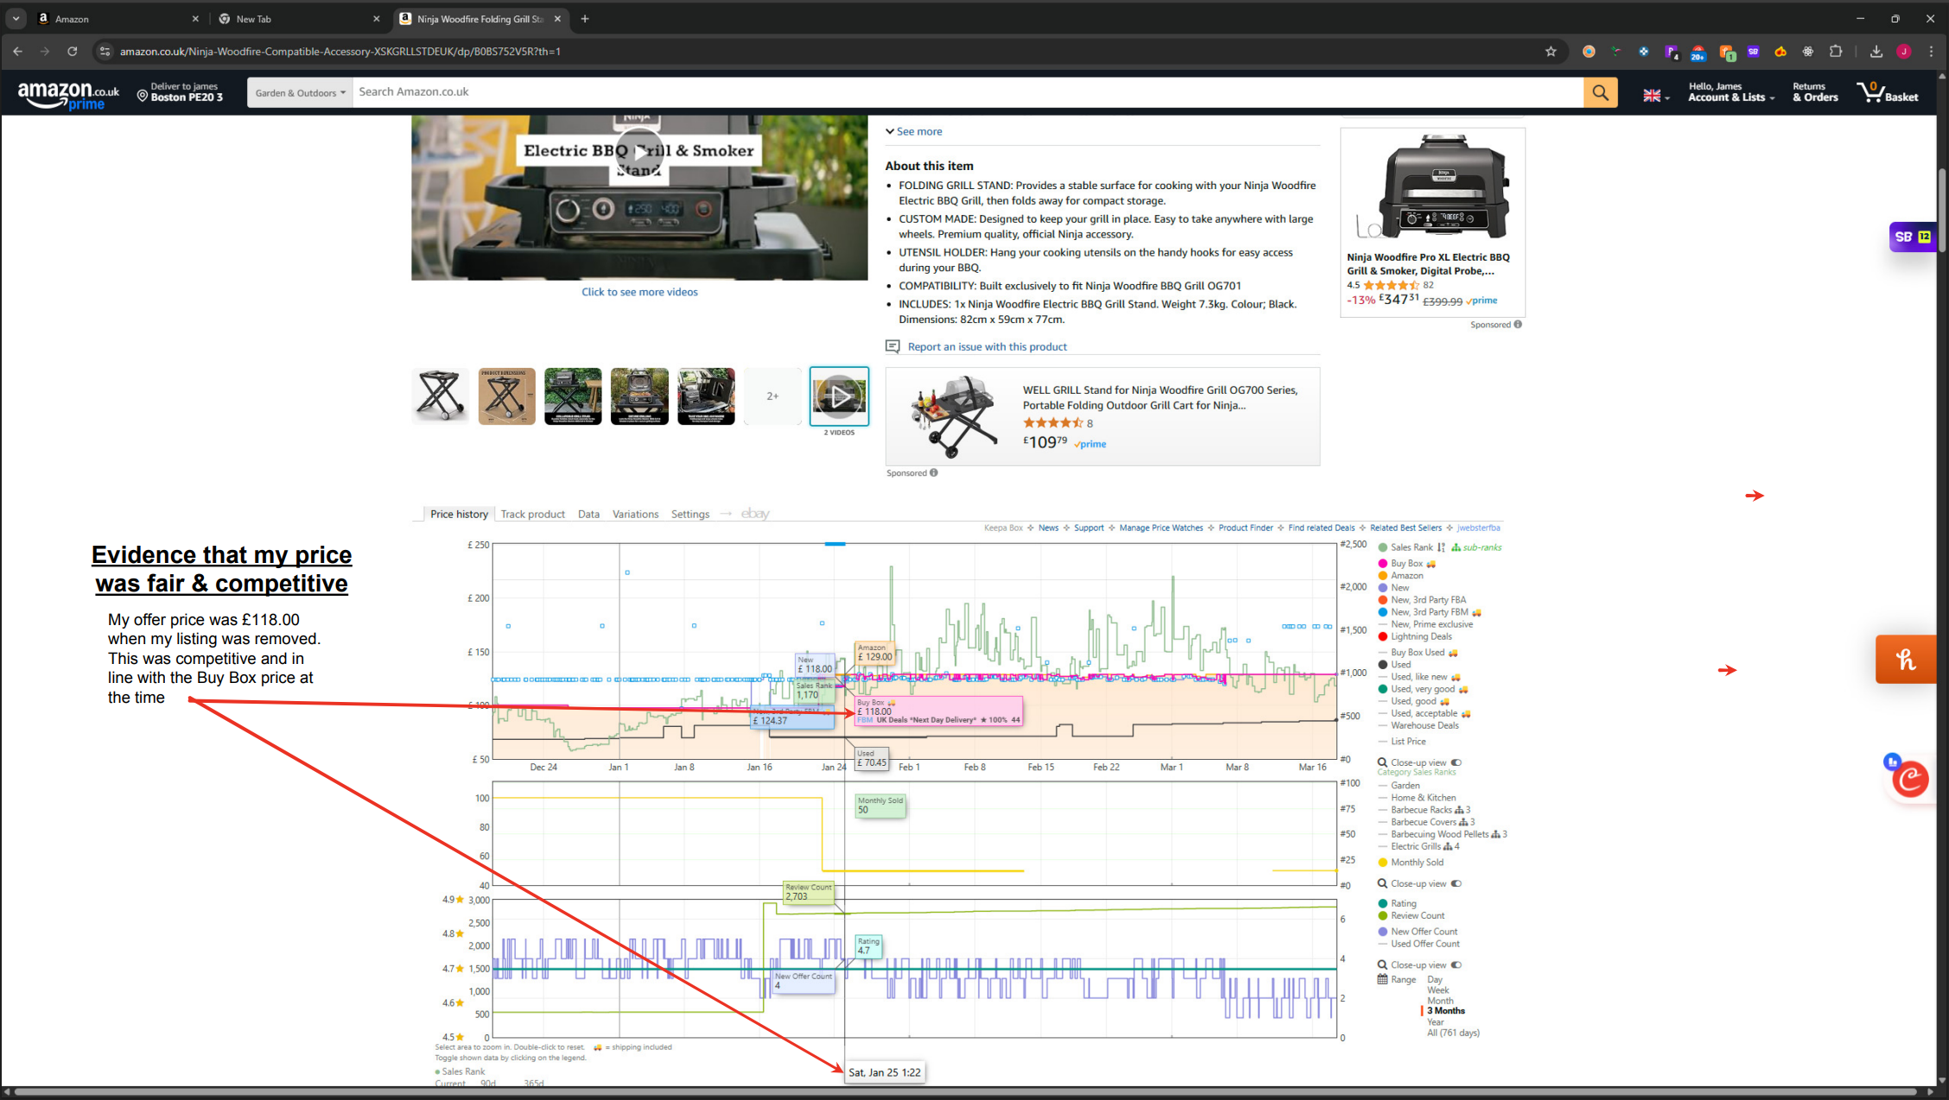1949x1100 pixels.
Task: Click Sponsored info icon under WELL GRILL ad
Action: tap(934, 473)
